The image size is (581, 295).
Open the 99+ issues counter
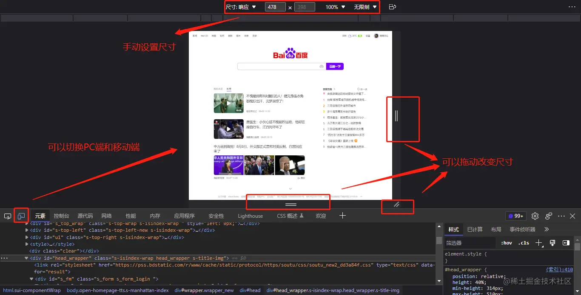coord(516,216)
